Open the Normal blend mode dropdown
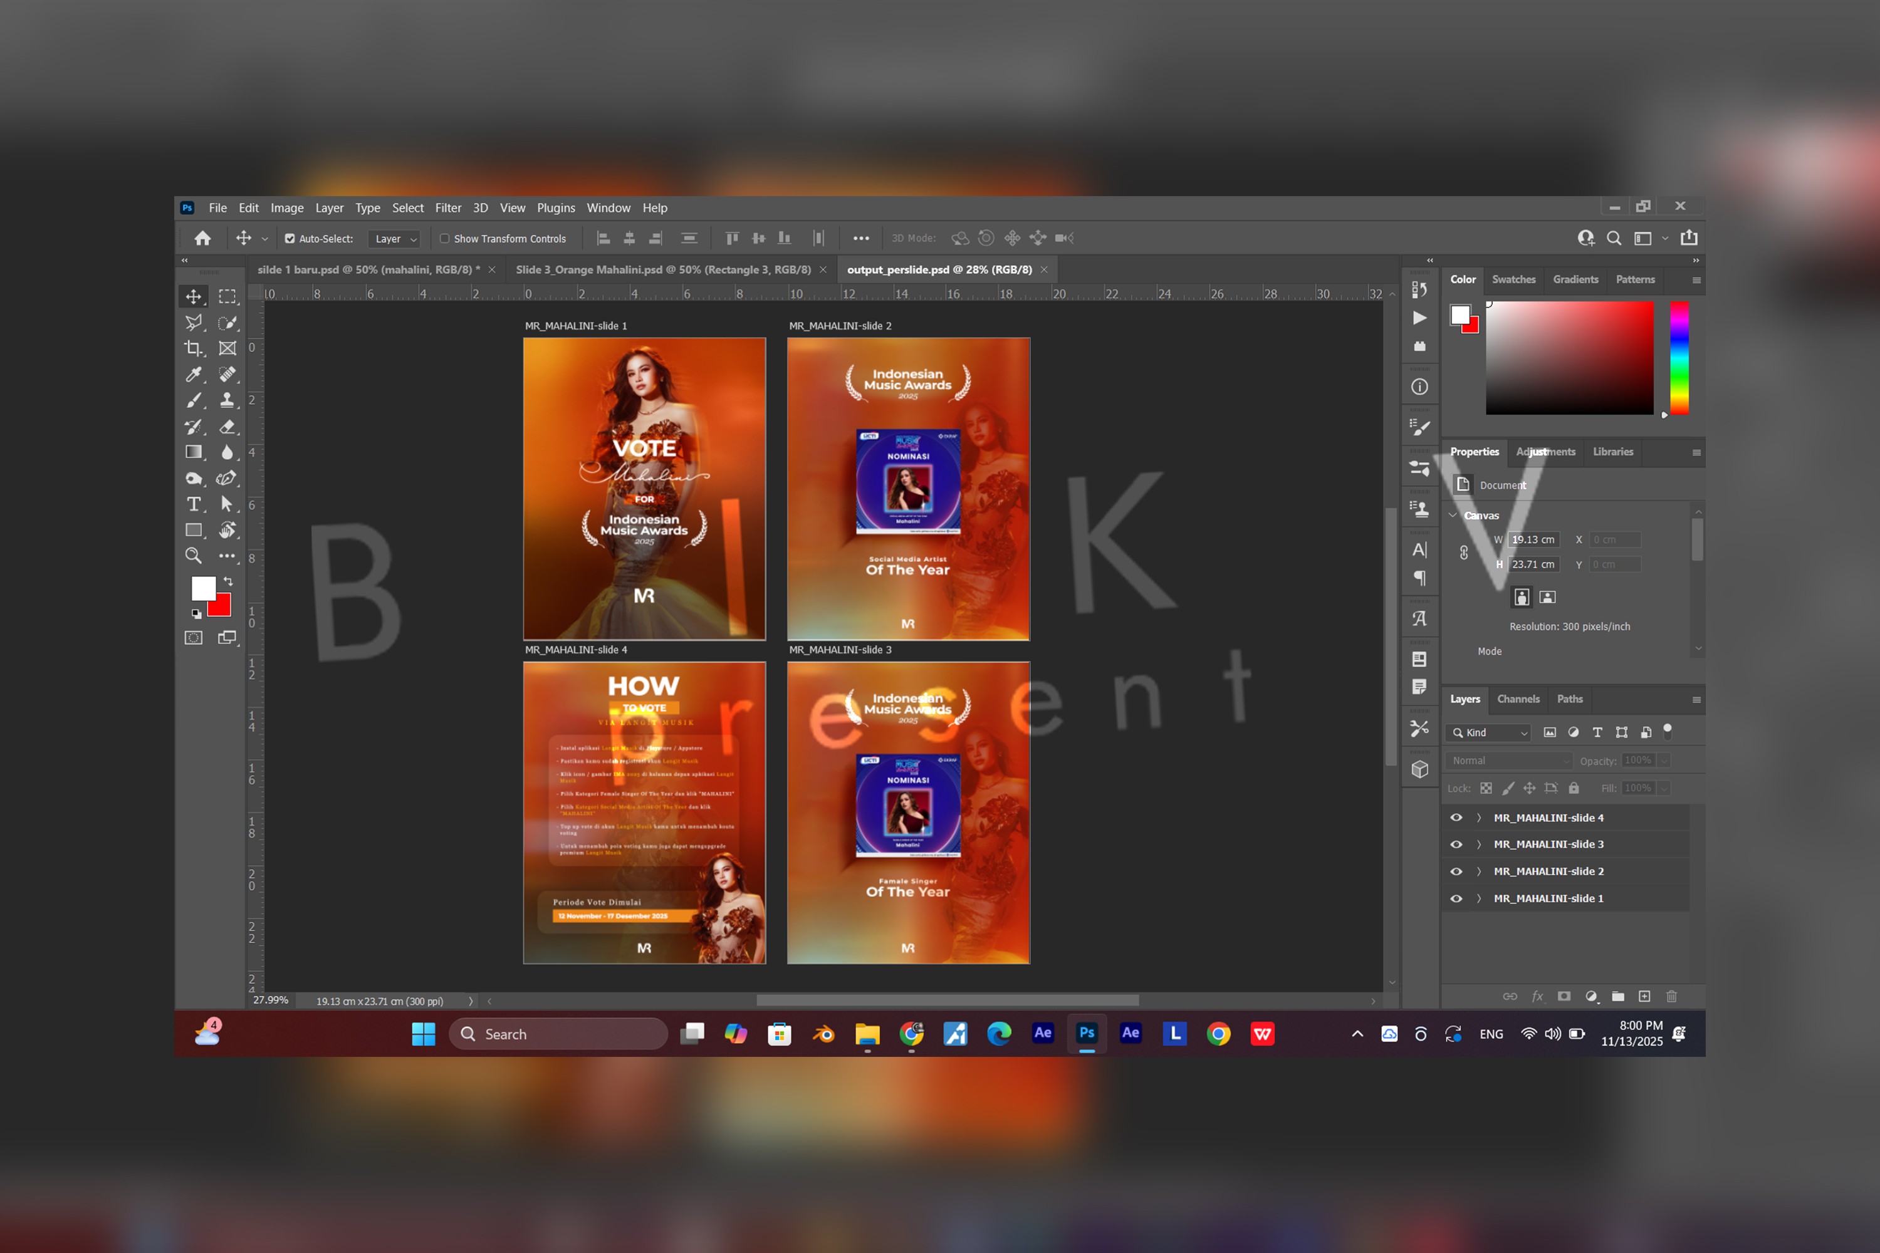 (1508, 761)
